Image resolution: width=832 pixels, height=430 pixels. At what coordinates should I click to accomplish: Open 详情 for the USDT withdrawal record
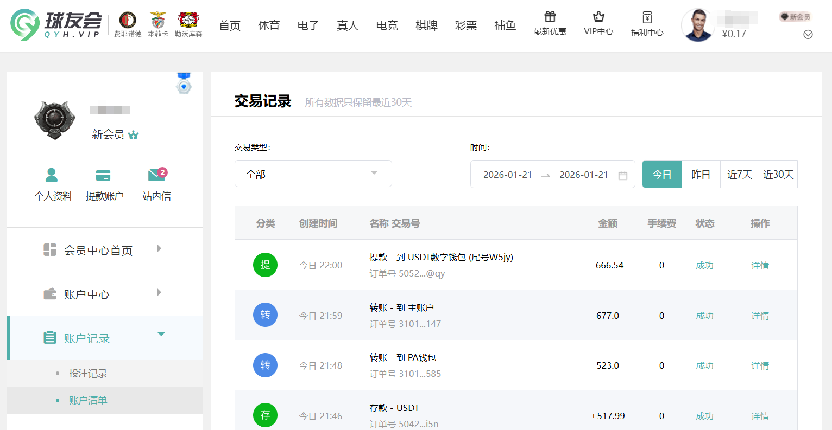pyautogui.click(x=760, y=265)
